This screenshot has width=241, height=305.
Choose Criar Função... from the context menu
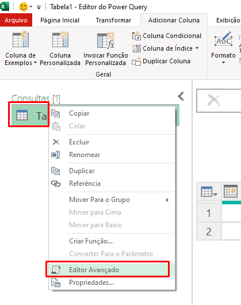coord(112,241)
